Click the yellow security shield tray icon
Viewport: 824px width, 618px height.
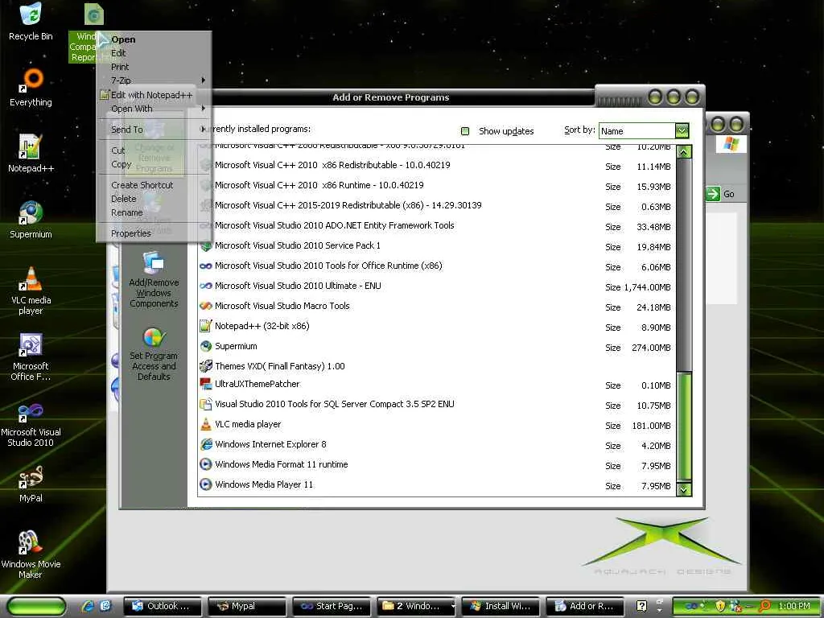pos(720,606)
